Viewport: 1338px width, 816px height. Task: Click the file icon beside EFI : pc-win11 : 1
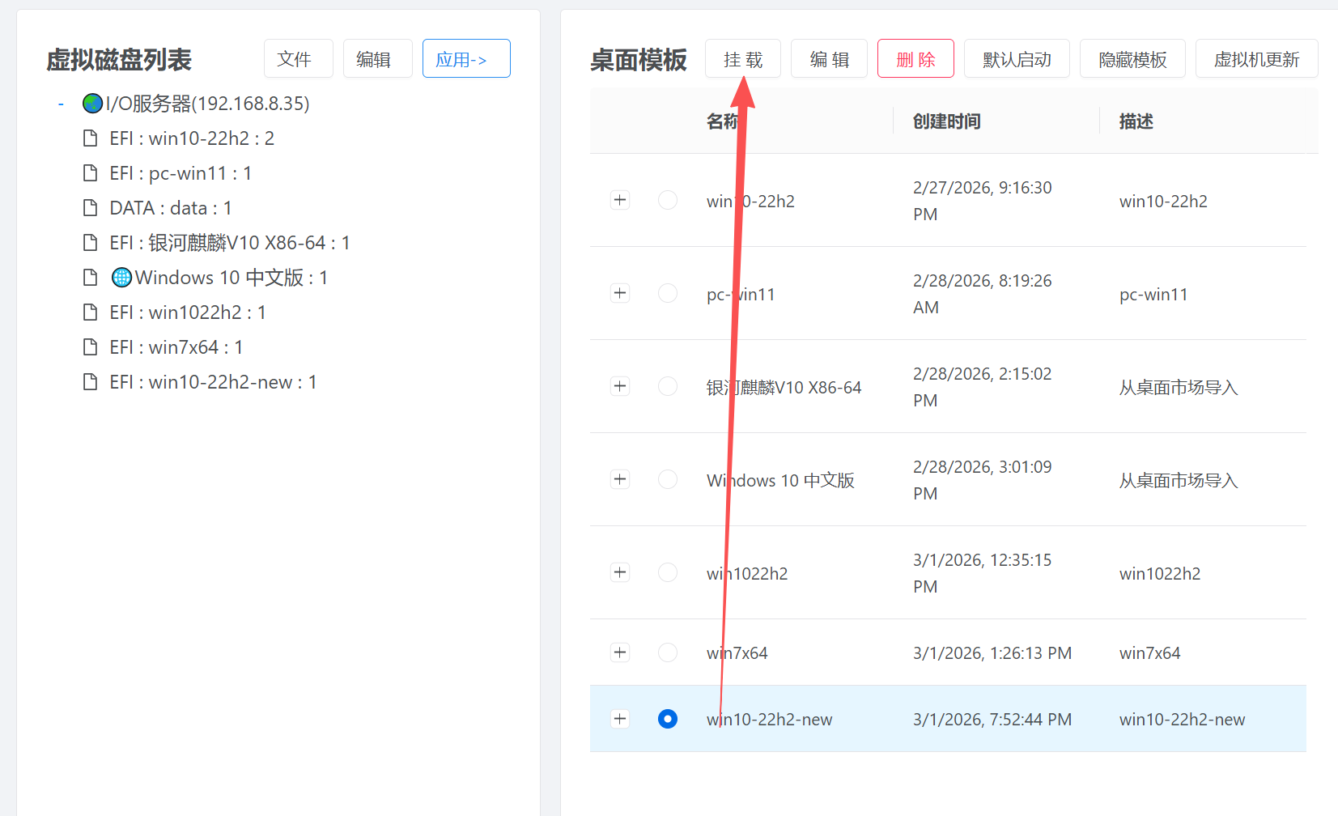(x=91, y=173)
